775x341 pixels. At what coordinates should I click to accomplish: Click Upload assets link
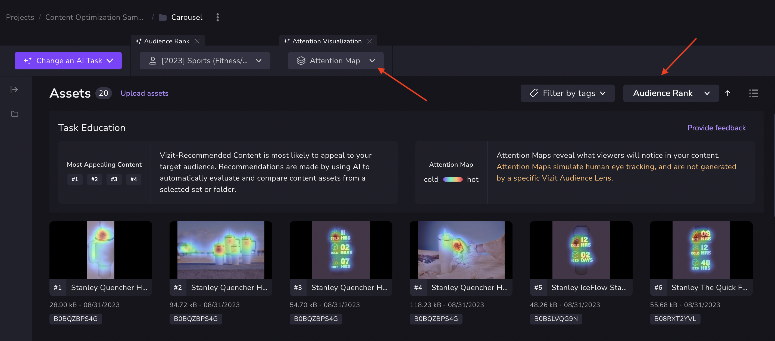click(x=144, y=93)
